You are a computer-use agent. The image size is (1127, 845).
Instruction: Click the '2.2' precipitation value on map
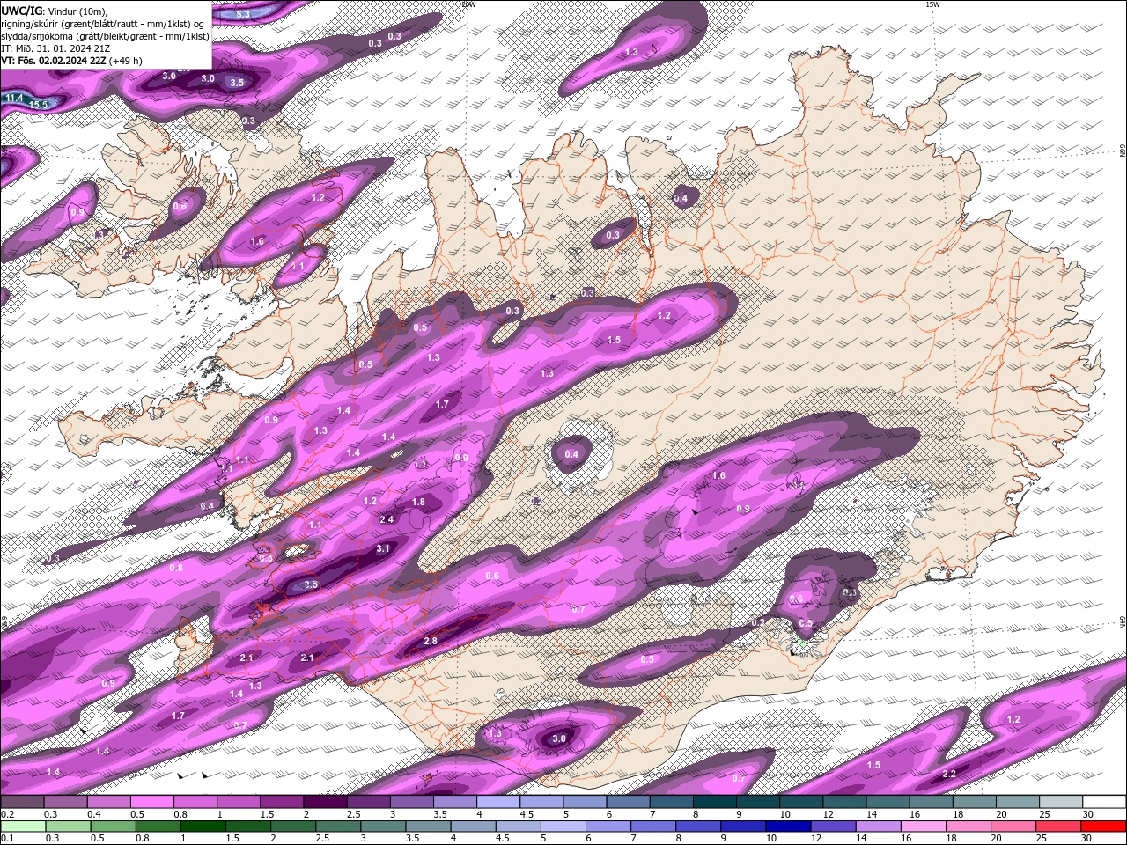(x=949, y=774)
